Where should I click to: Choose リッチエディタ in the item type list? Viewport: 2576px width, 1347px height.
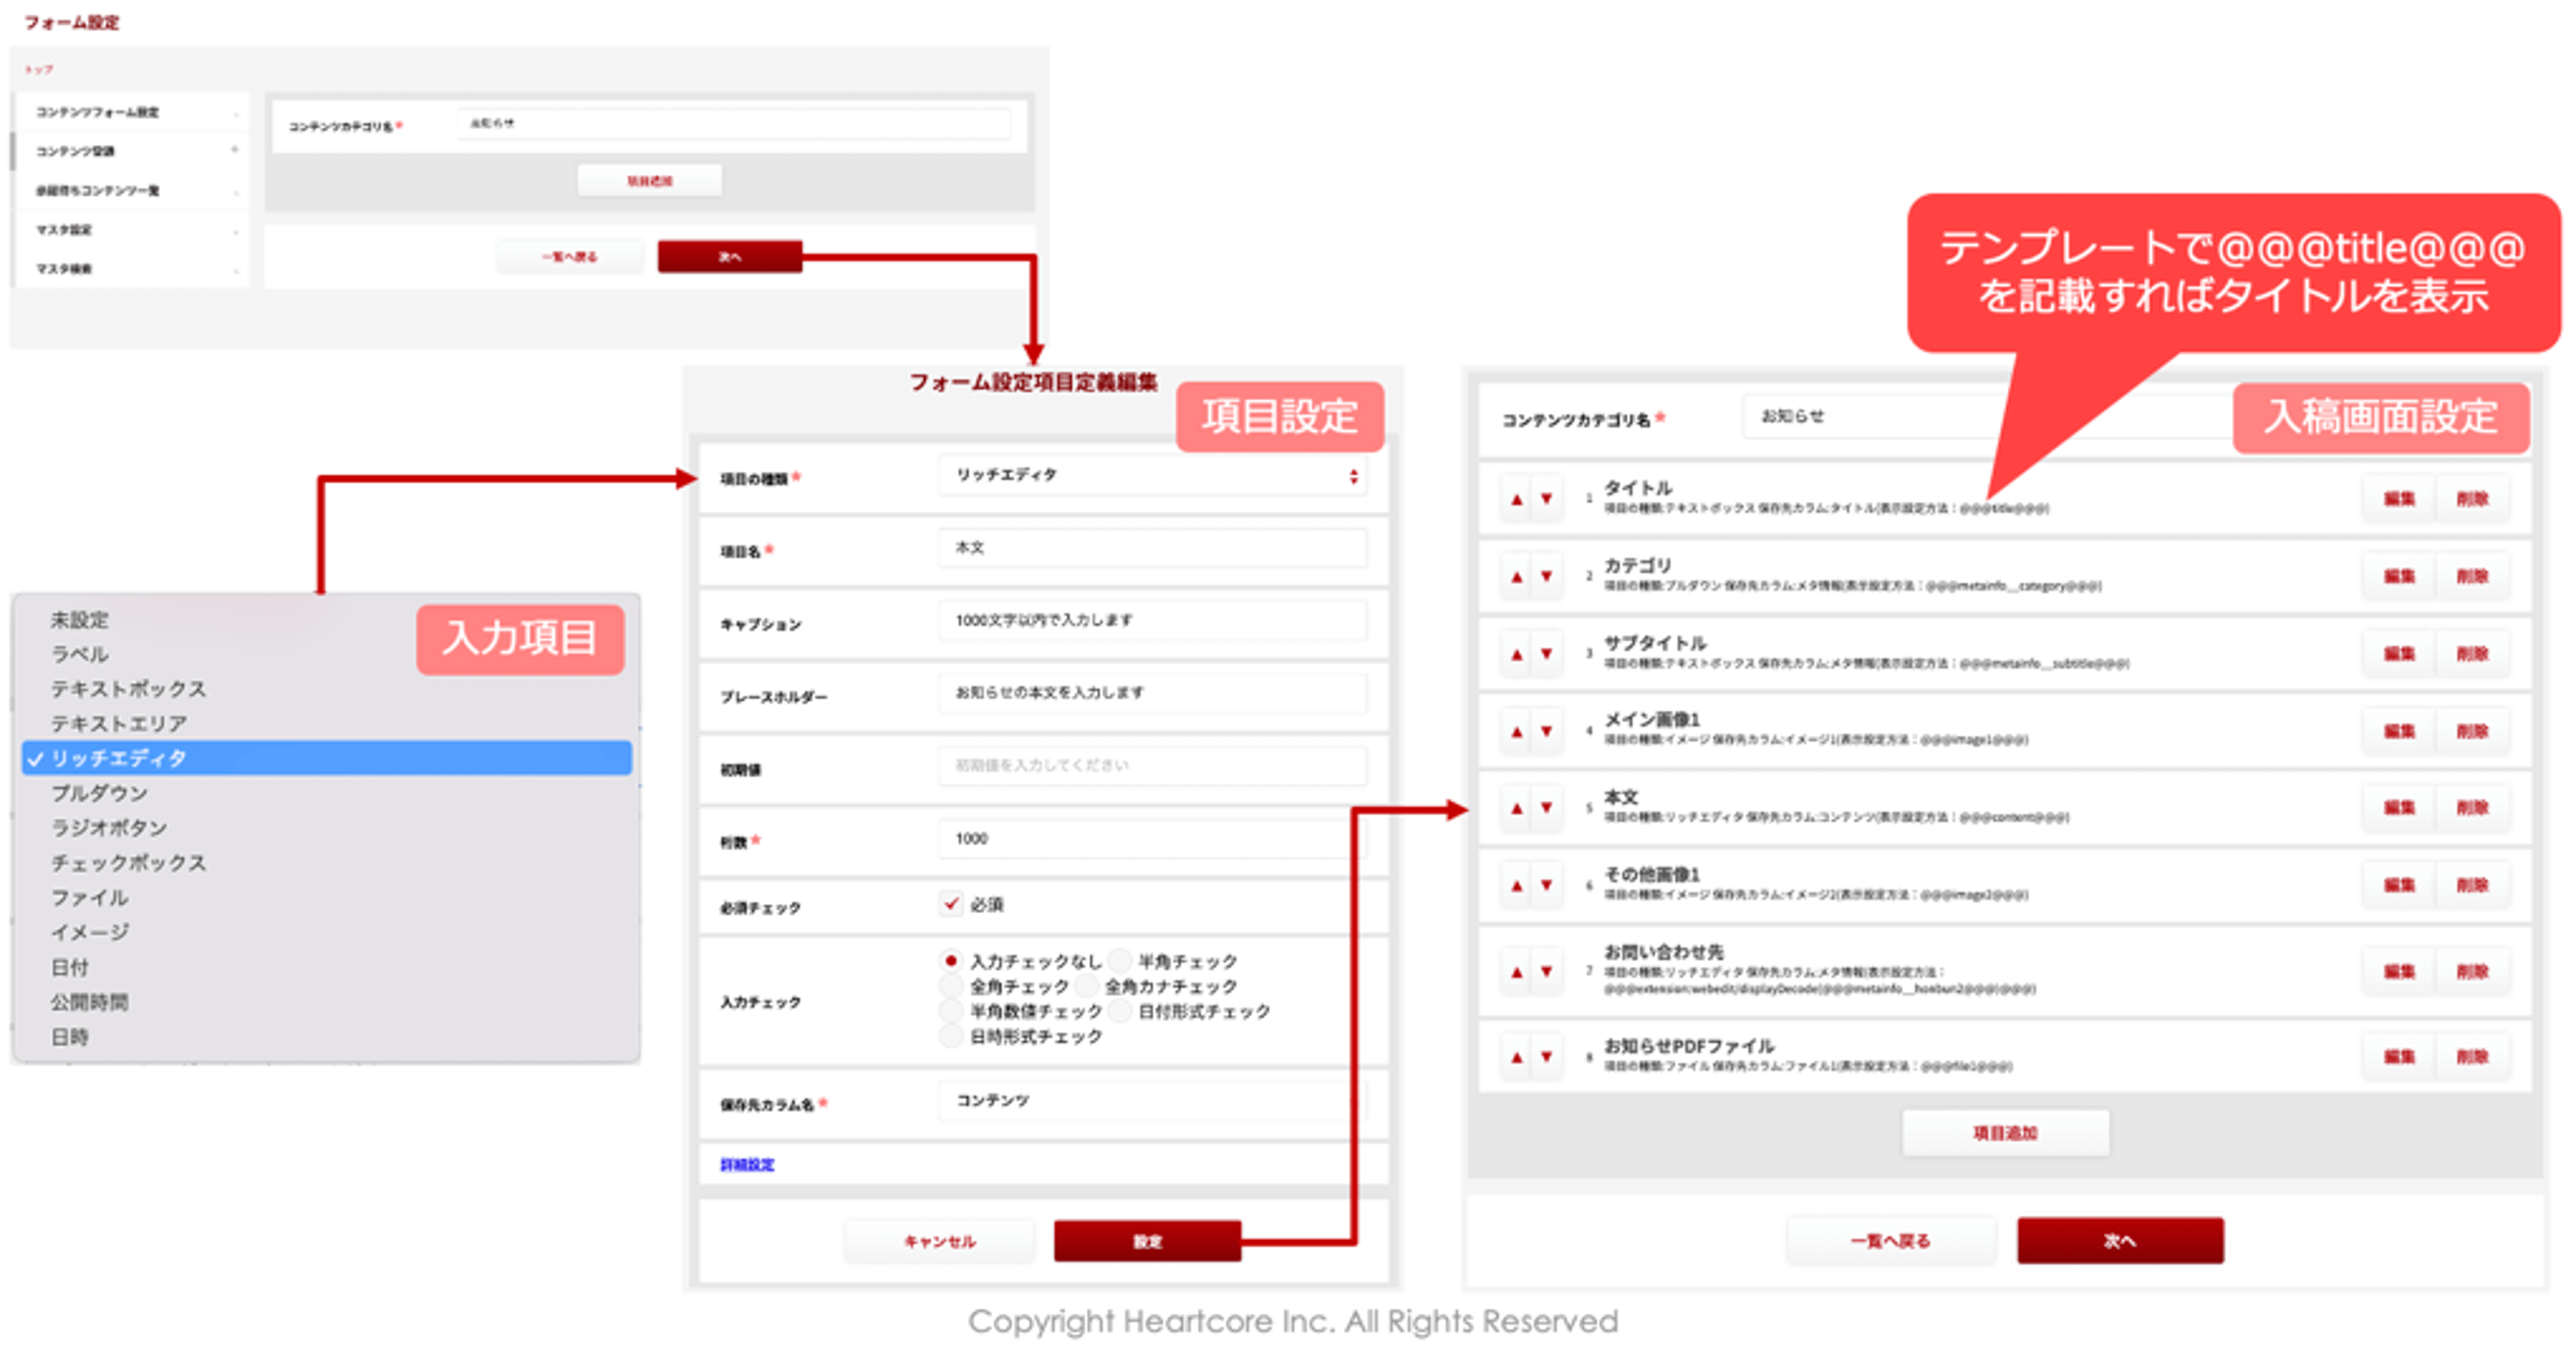click(327, 758)
